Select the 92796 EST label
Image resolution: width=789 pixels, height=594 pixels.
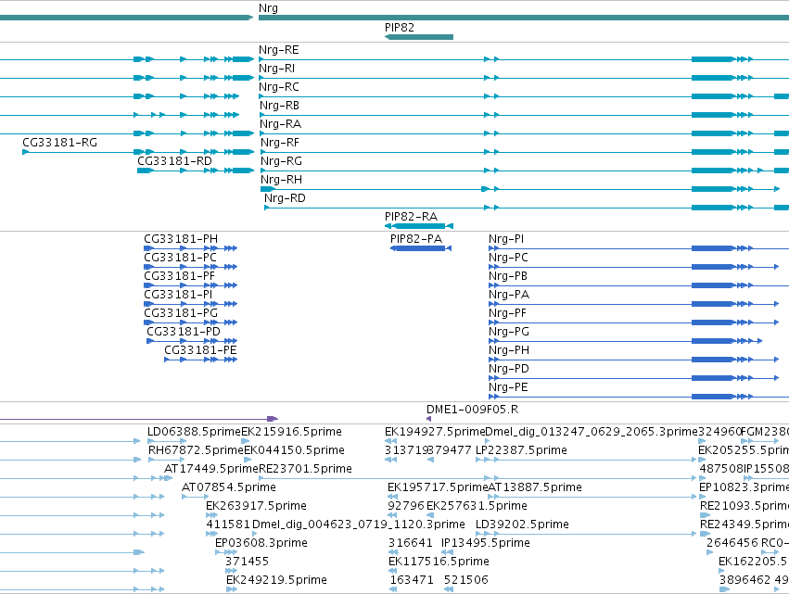point(405,506)
